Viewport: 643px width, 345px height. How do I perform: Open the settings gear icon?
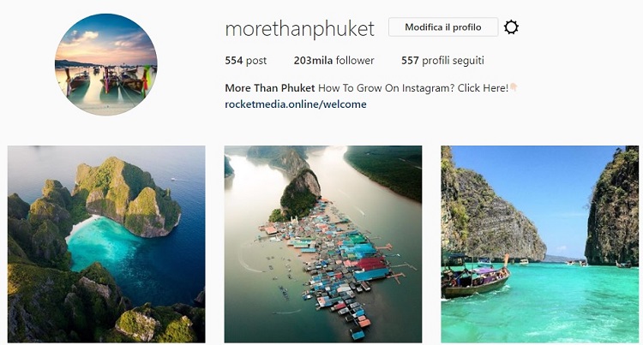[x=511, y=27]
